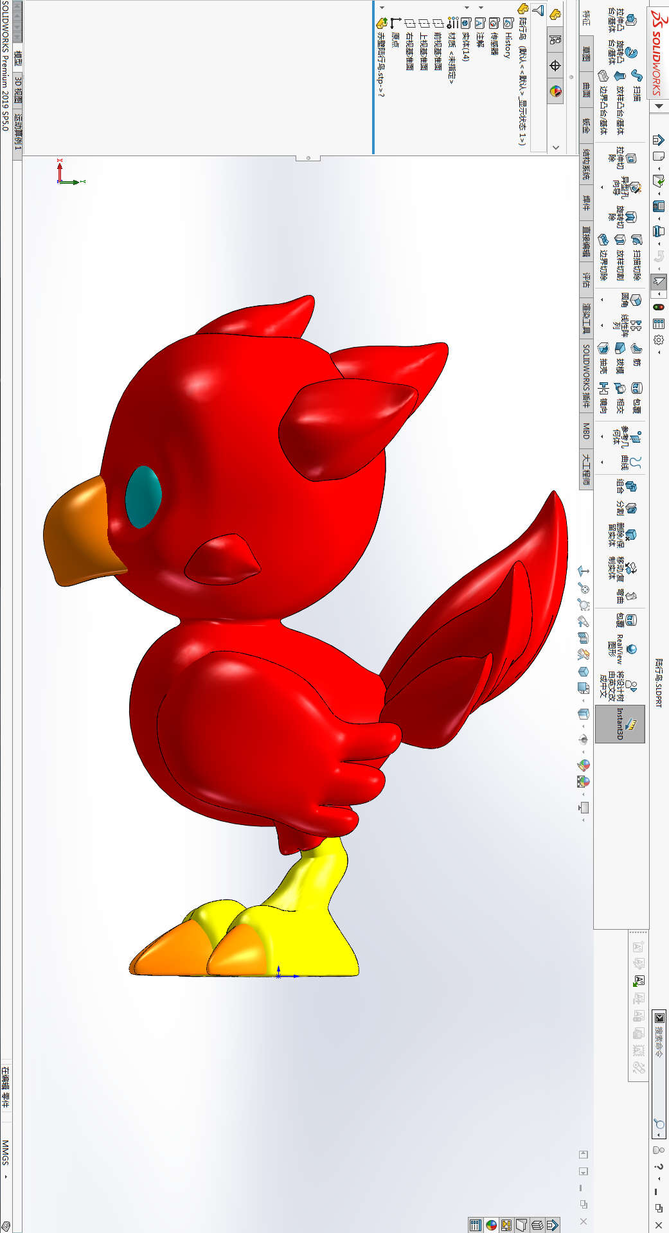Click the 组合 combine tool
This screenshot has width=669, height=1233.
pyautogui.click(x=626, y=486)
